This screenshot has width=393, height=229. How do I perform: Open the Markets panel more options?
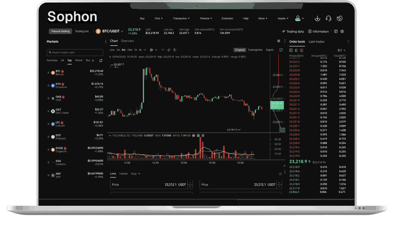(105, 42)
